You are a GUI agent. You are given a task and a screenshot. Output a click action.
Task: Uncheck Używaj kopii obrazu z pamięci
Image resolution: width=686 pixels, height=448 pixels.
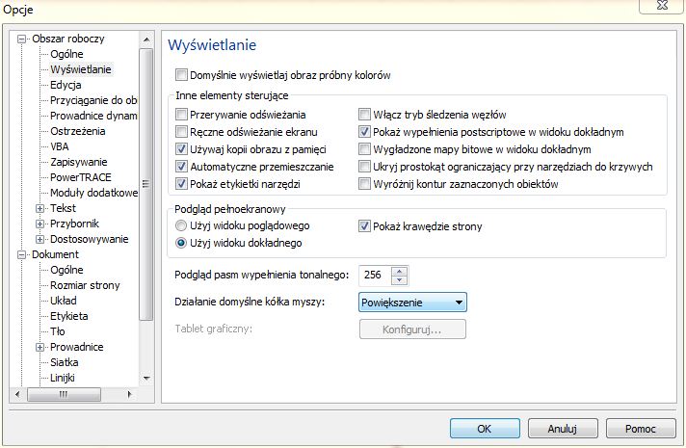tap(182, 149)
